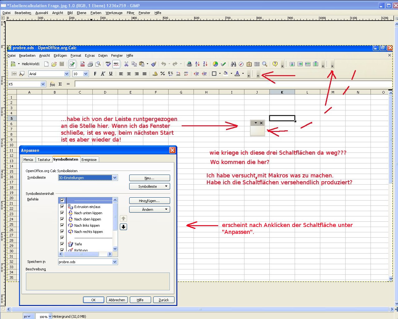The width and height of the screenshot is (398, 319).
Task: Uncheck the Extrusion ein/aus checkbox
Action: tap(62, 206)
